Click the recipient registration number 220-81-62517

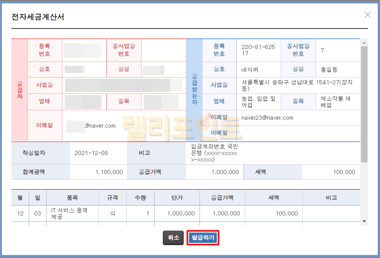pyautogui.click(x=258, y=50)
